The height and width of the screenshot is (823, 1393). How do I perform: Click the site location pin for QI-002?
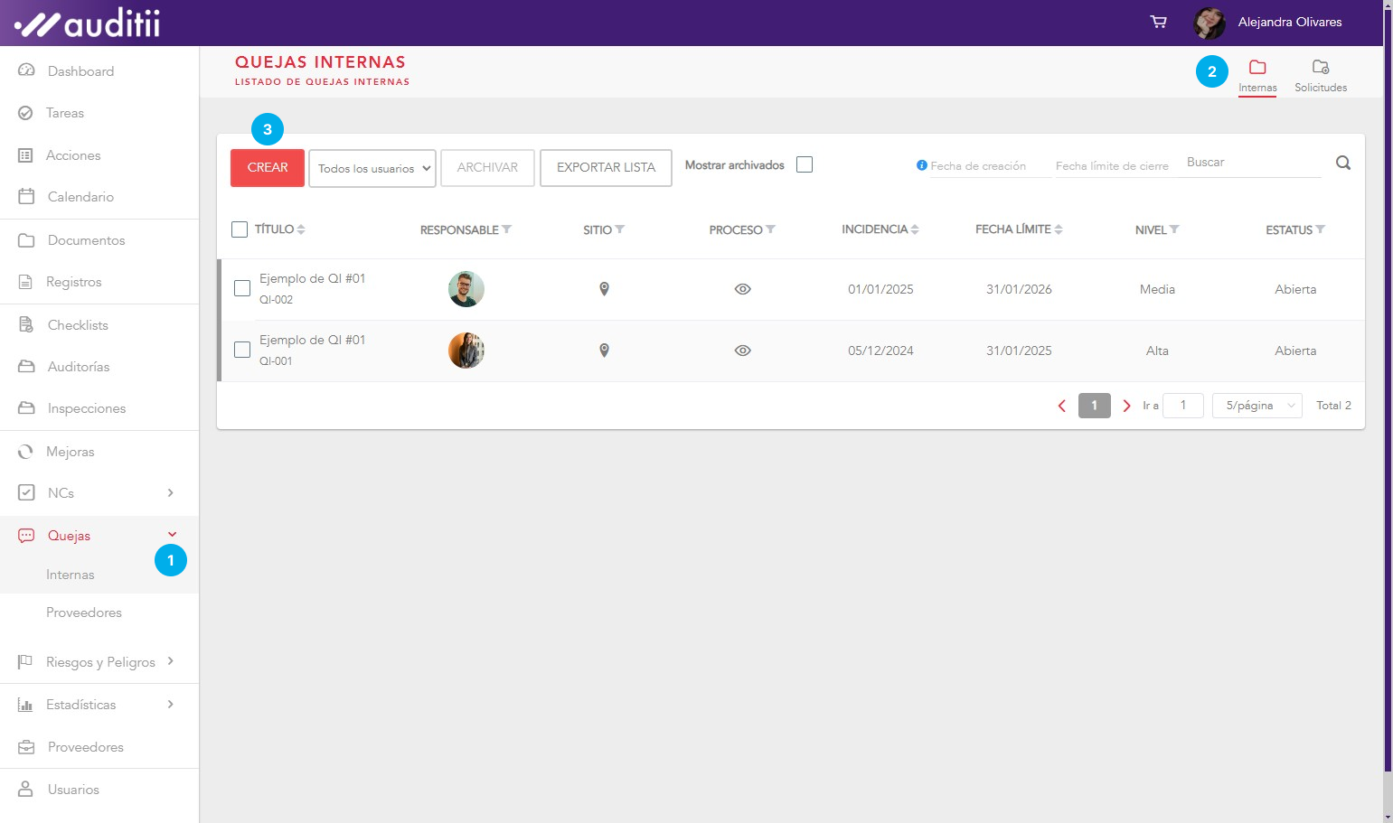point(604,289)
